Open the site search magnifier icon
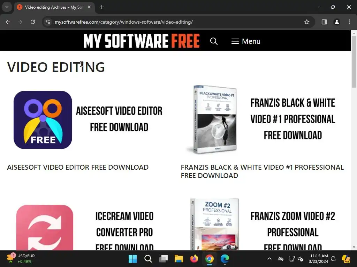The image size is (357, 267). (x=214, y=41)
